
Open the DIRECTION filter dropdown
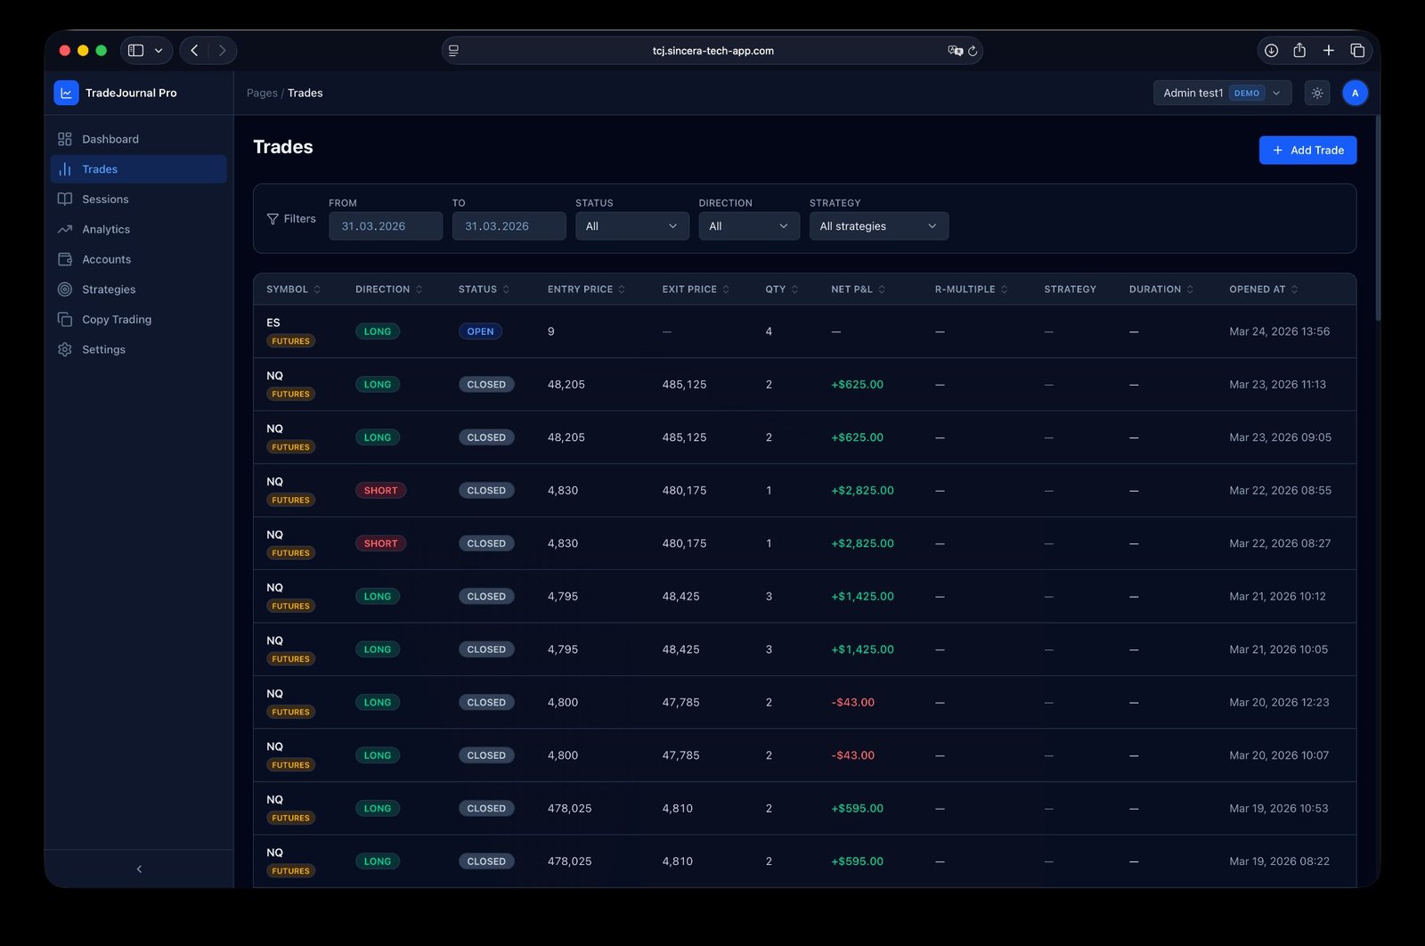click(748, 225)
